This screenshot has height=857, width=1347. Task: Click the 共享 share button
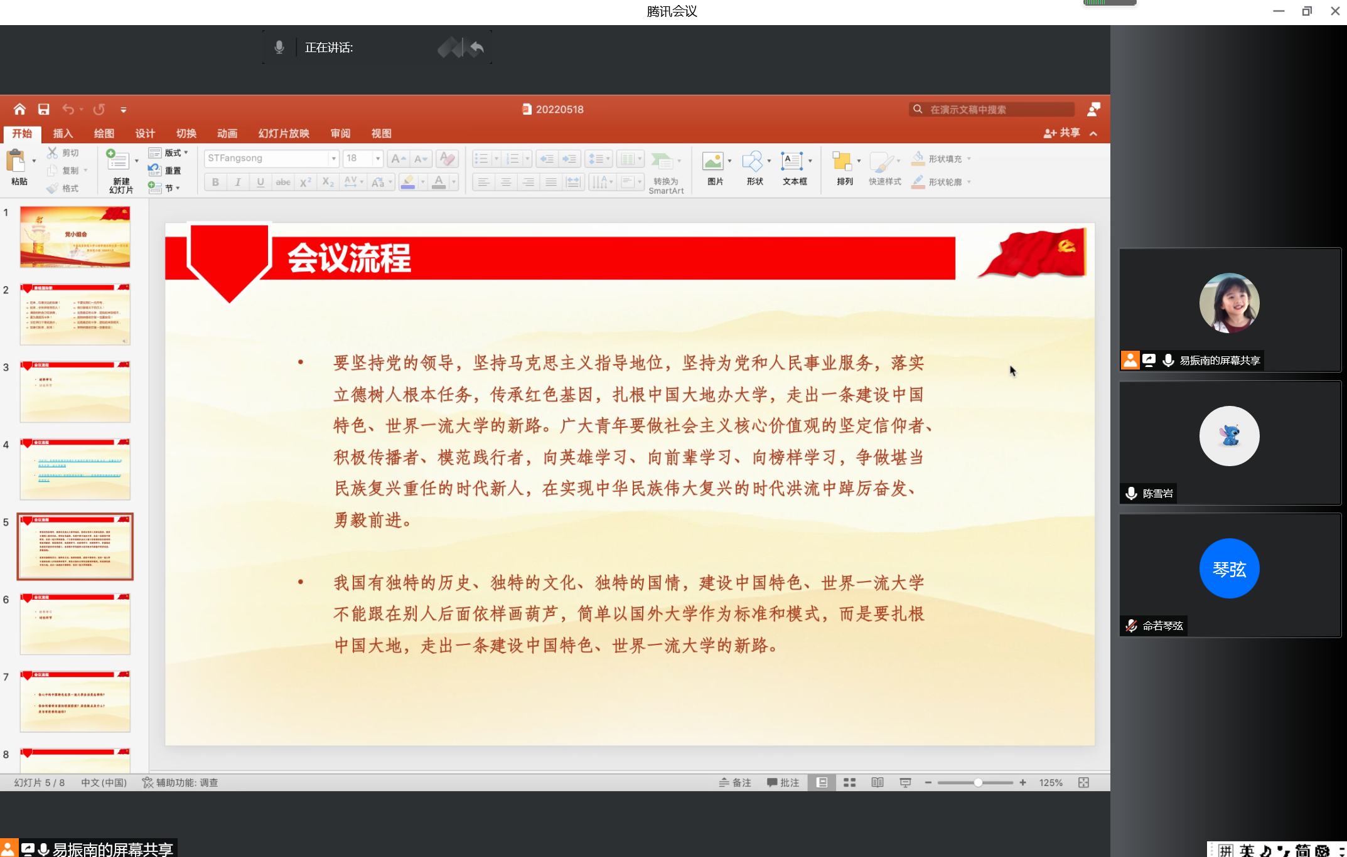(x=1062, y=132)
